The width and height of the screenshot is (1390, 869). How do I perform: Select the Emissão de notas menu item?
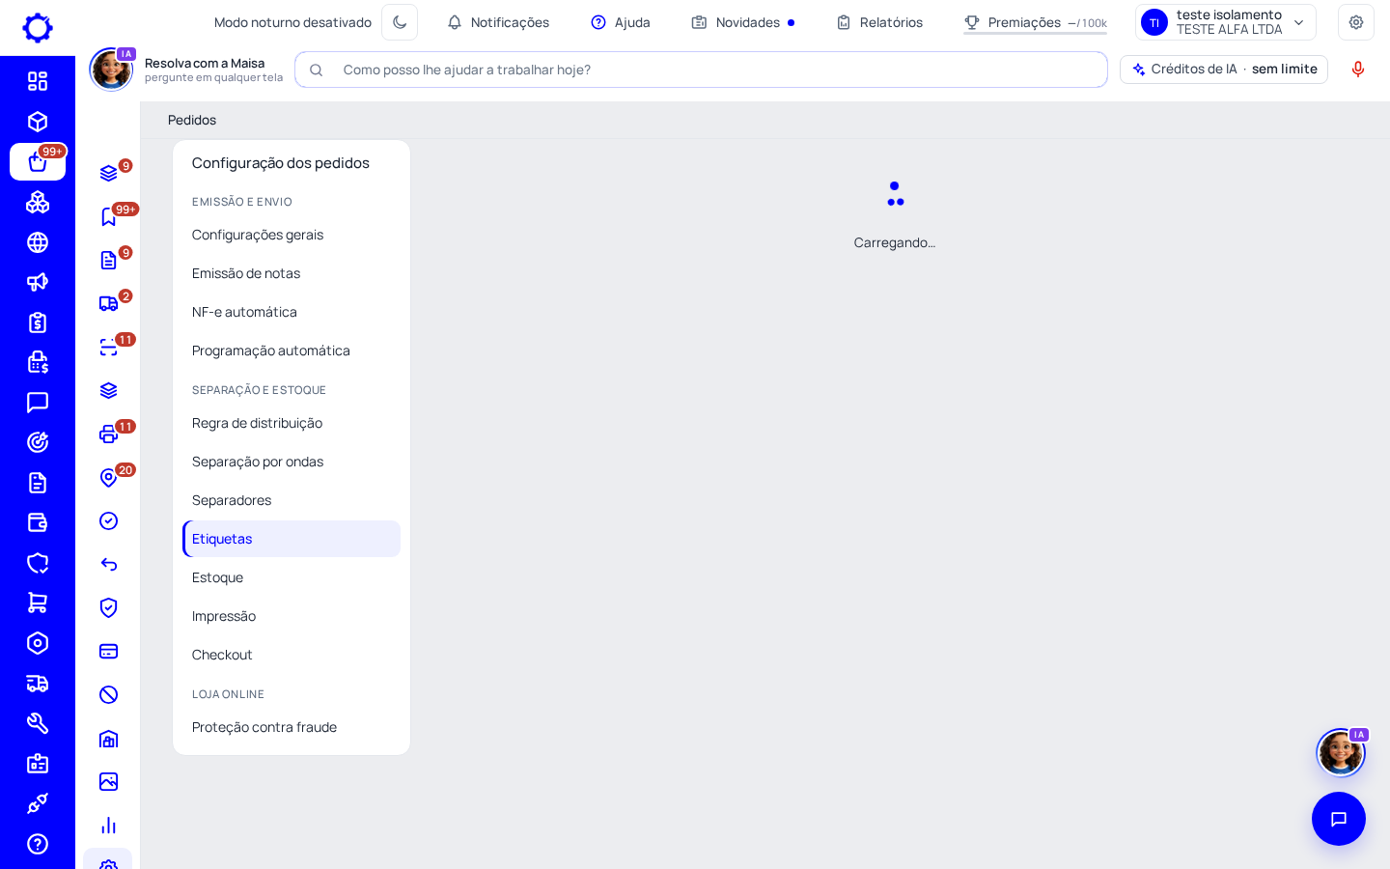pyautogui.click(x=292, y=273)
